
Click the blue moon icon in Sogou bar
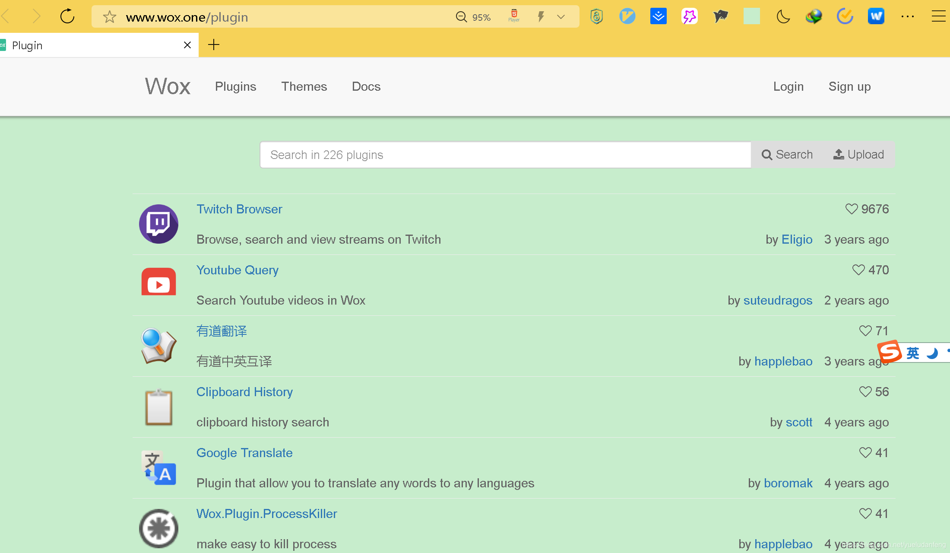pos(933,353)
